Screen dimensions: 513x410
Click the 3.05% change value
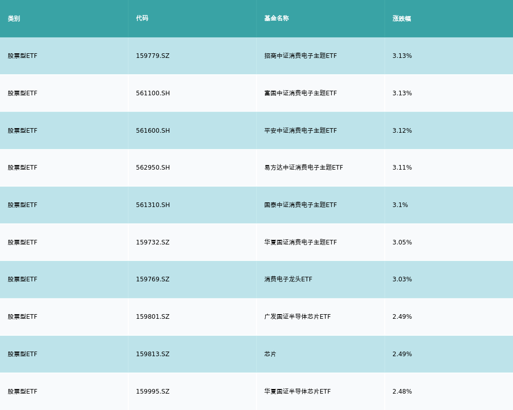point(402,242)
